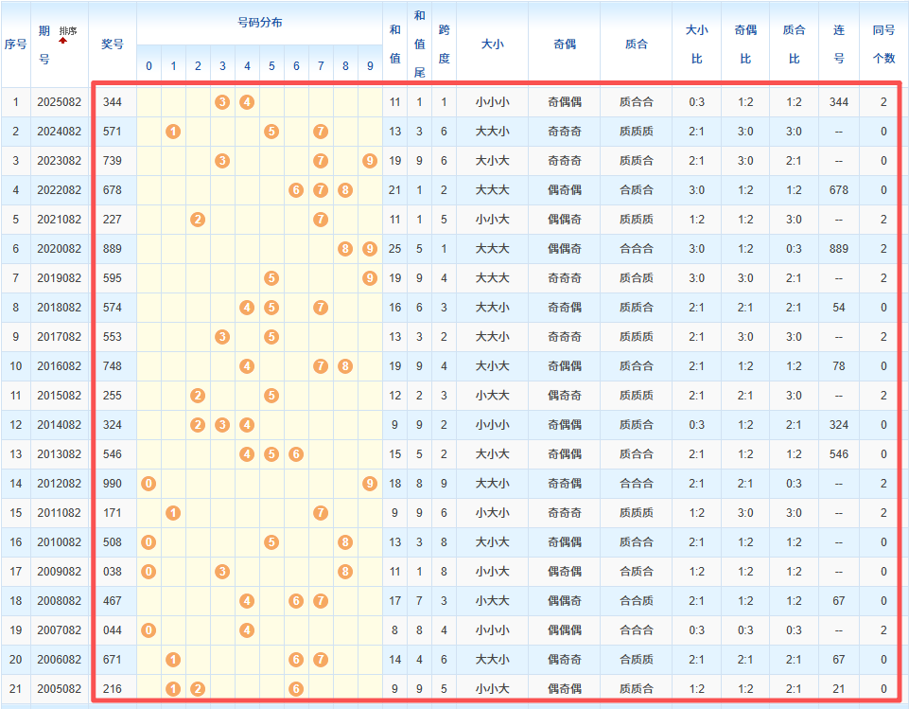Image resolution: width=909 pixels, height=709 pixels.
Task: Click ball 8 in the 2020082 row
Action: [x=344, y=248]
